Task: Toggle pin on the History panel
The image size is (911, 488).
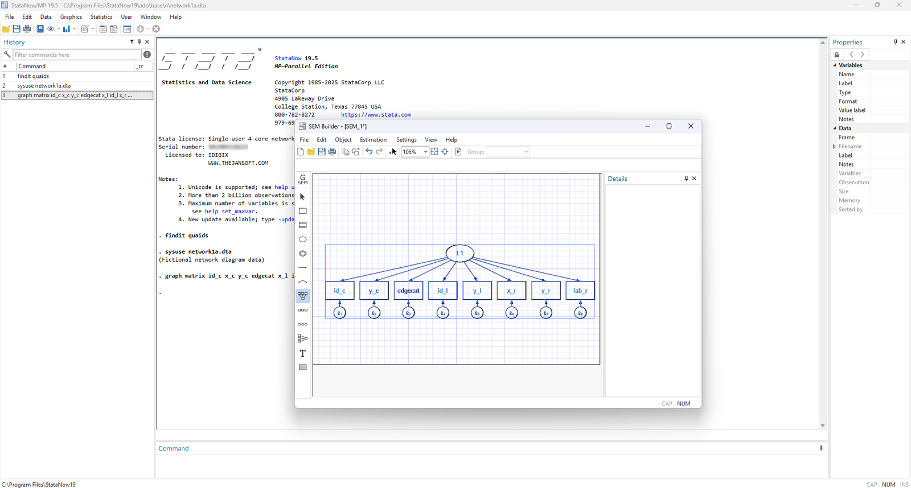Action: [139, 42]
